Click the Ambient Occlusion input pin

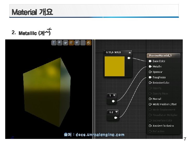pos(150,126)
